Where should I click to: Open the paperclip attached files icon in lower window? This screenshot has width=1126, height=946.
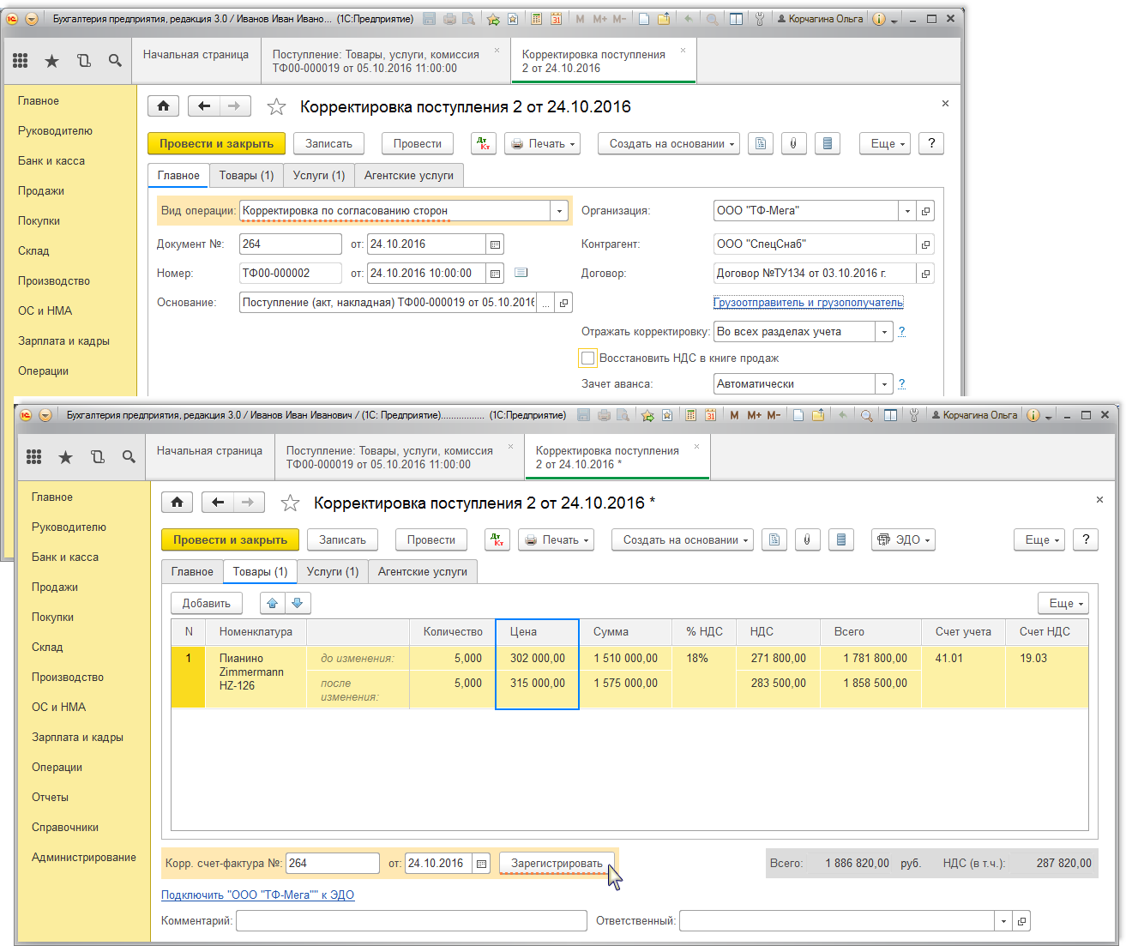coord(807,539)
